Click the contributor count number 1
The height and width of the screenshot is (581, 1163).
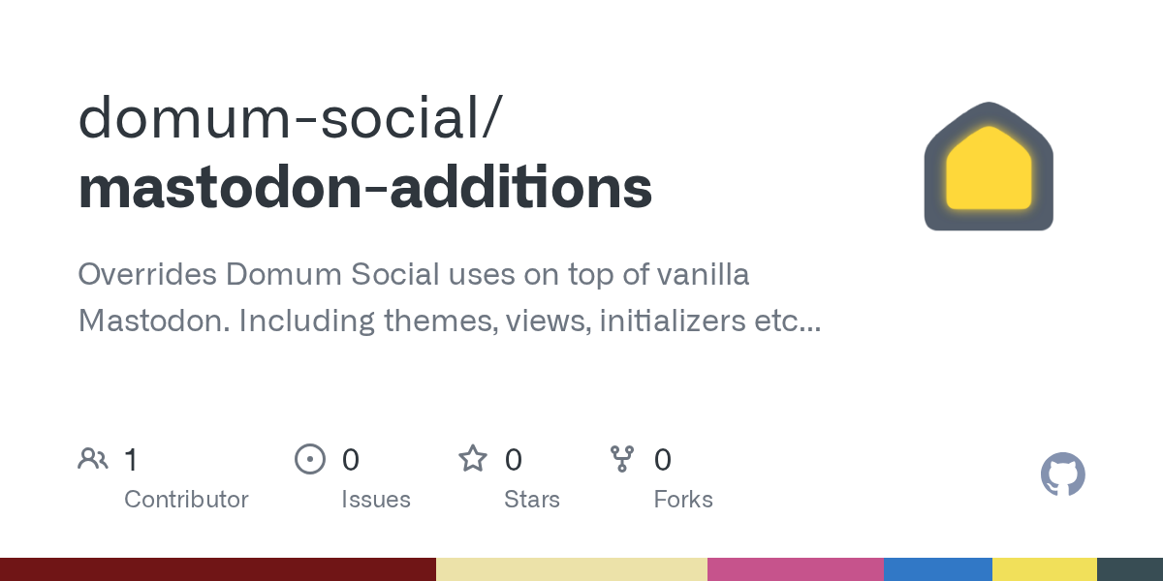[131, 459]
